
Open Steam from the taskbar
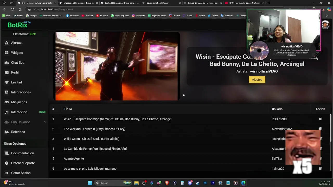tap(197, 183)
